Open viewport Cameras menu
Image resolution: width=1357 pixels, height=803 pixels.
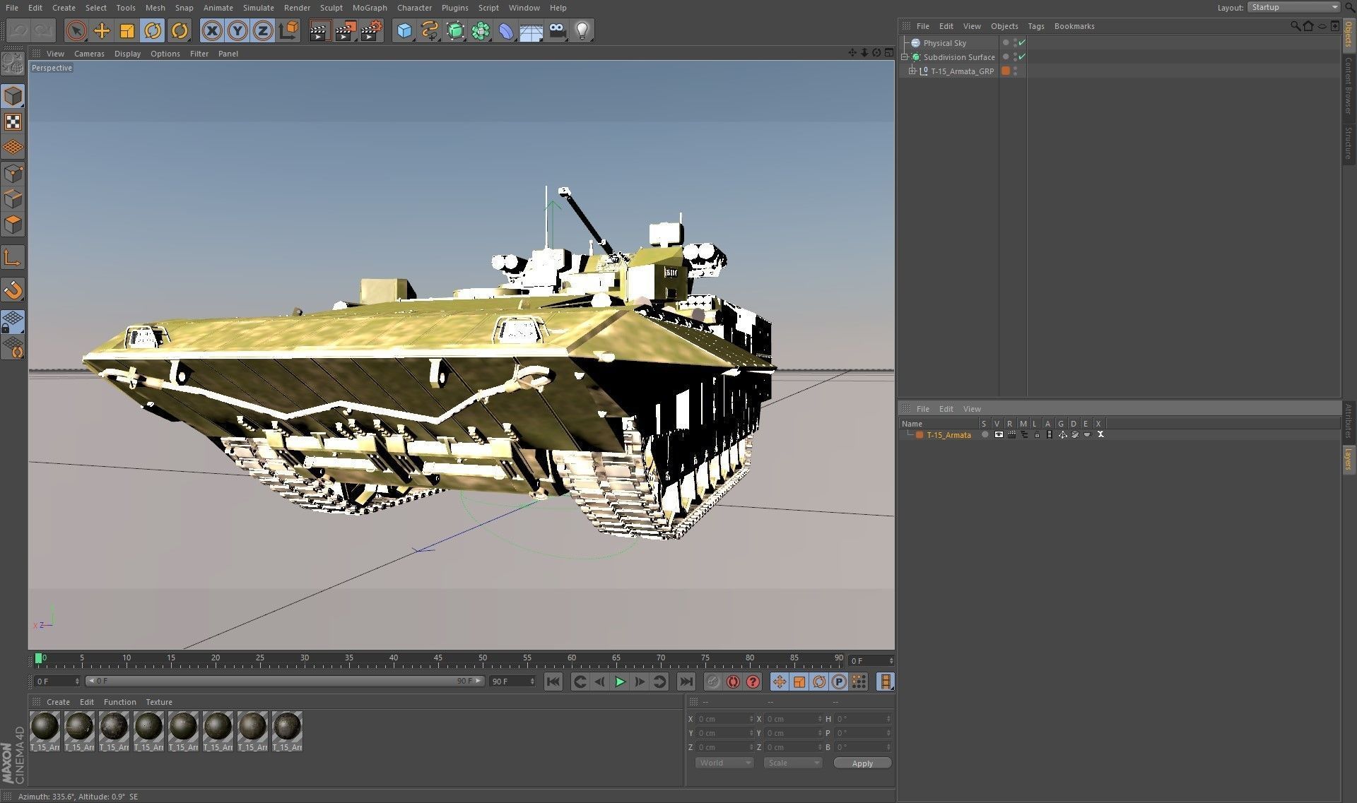(89, 54)
